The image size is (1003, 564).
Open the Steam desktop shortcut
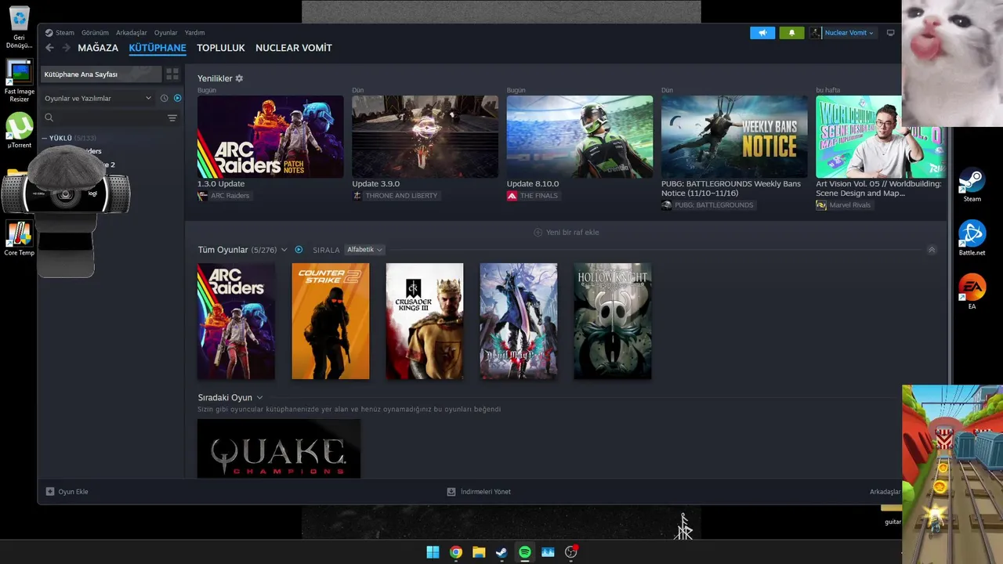(x=972, y=186)
